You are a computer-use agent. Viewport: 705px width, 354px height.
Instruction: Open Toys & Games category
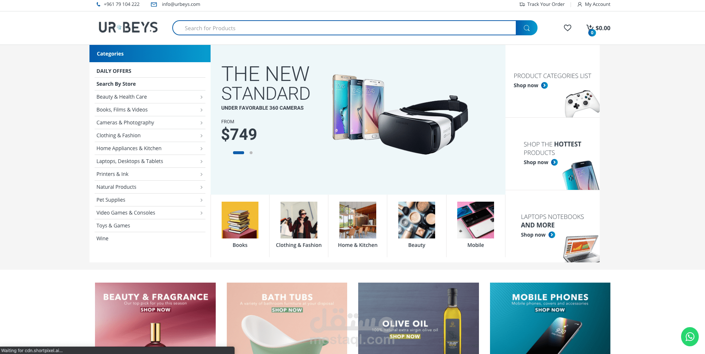pos(113,226)
